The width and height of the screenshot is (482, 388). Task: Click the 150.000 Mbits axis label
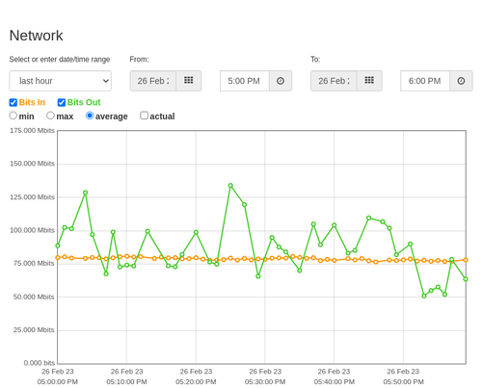coord(32,164)
